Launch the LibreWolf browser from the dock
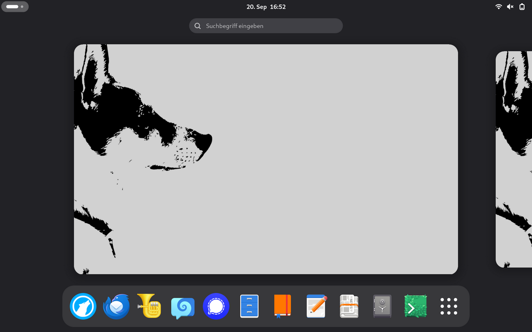Viewport: 532px width, 332px height. (83, 306)
